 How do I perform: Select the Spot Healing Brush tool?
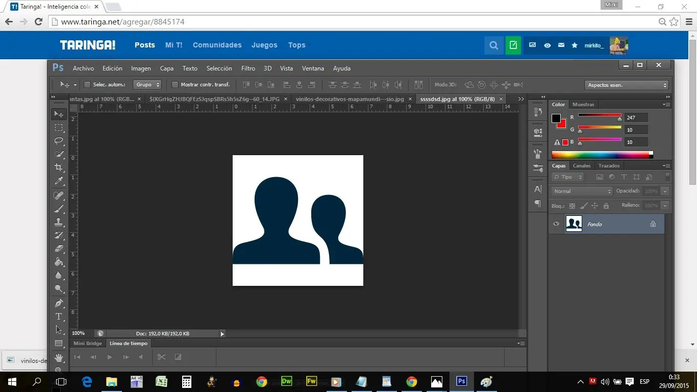pos(59,195)
